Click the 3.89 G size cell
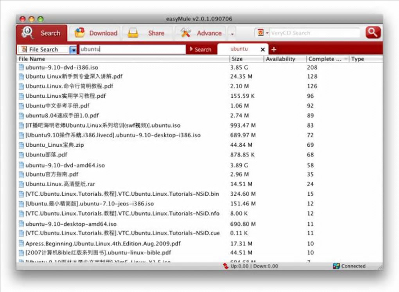 239,165
